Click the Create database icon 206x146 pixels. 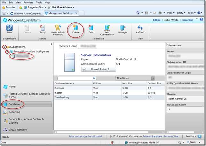tap(76, 28)
